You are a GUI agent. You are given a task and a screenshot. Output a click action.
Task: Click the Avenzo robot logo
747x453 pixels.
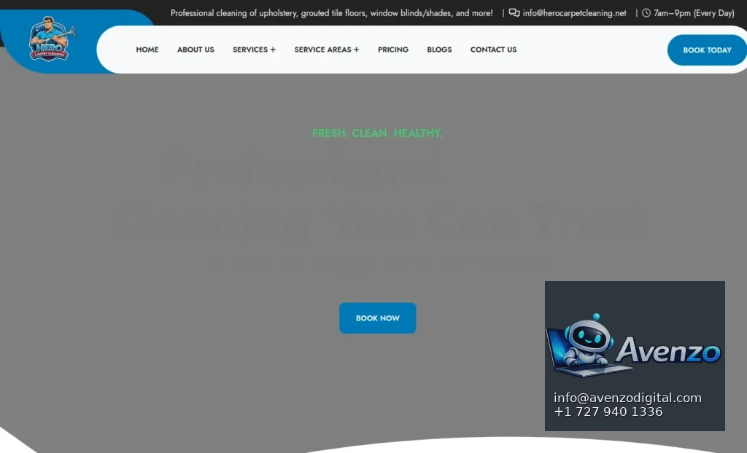[634, 346]
